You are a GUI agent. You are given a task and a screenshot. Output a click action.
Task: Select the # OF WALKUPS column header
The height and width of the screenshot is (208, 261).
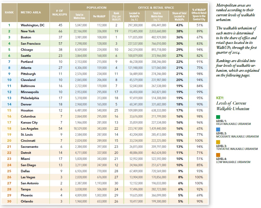coord(60,13)
